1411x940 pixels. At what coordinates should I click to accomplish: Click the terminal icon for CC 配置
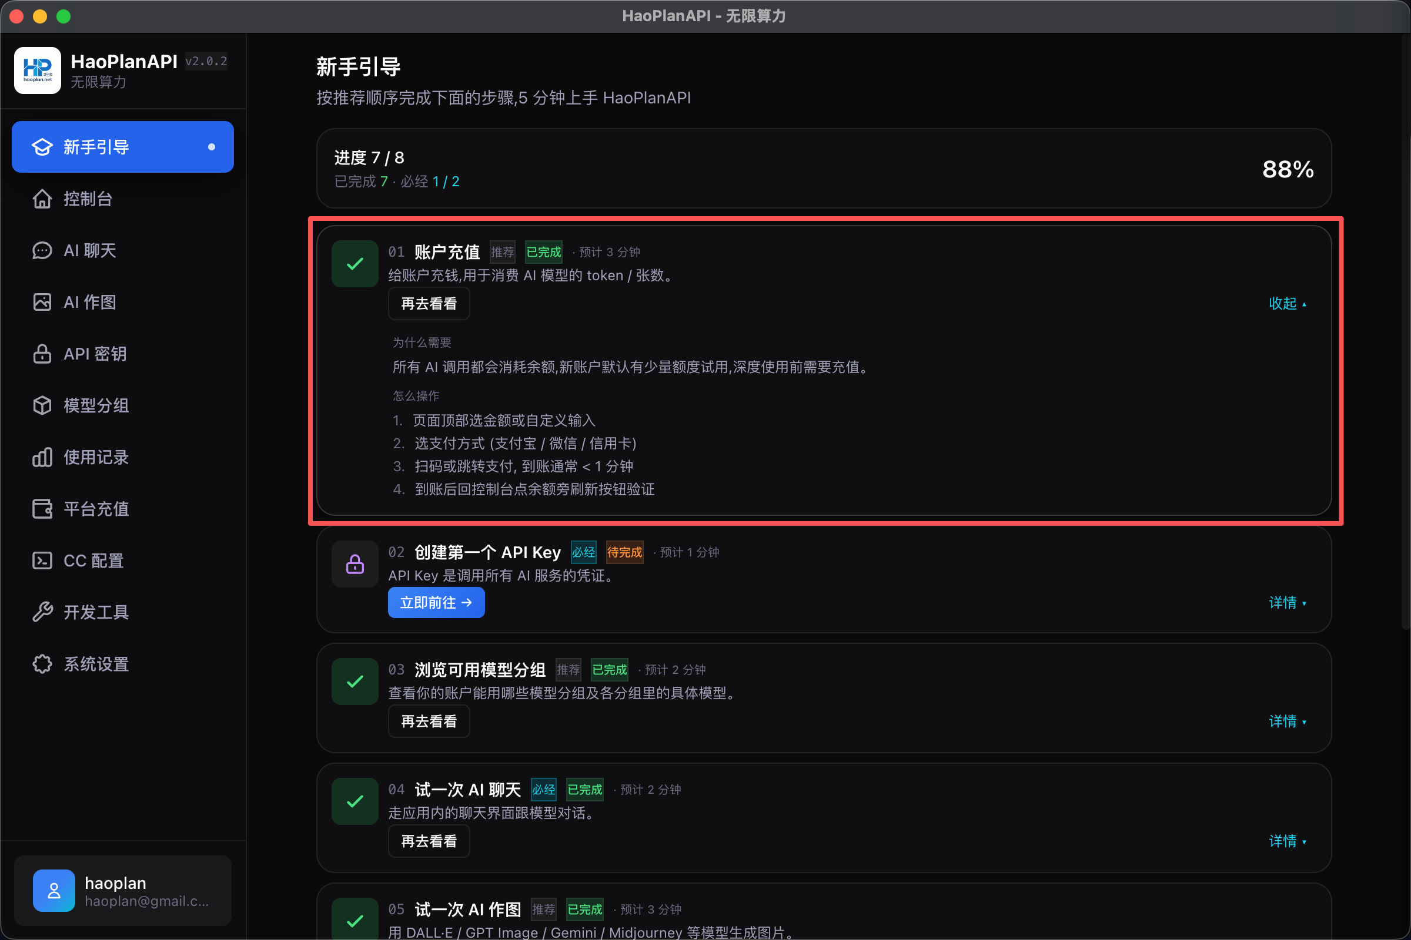click(42, 560)
